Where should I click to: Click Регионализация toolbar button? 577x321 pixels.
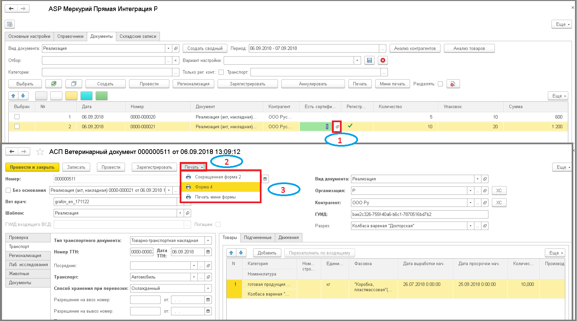[x=193, y=84]
